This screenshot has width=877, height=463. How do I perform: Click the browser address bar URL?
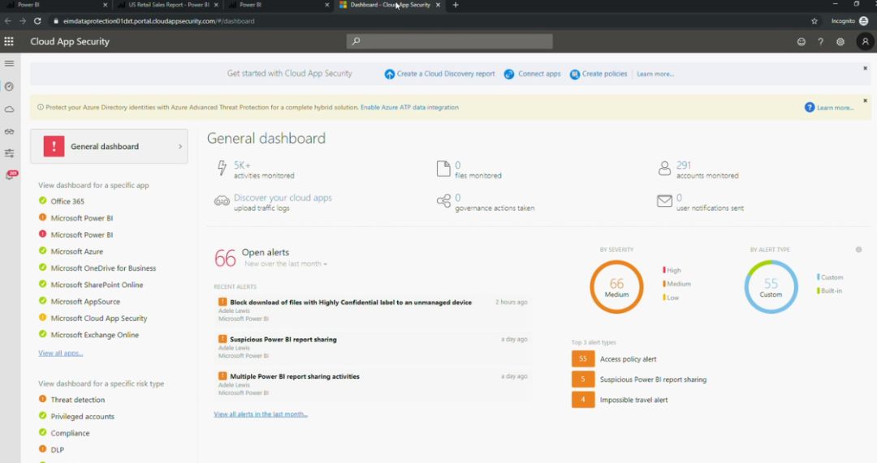(x=159, y=21)
